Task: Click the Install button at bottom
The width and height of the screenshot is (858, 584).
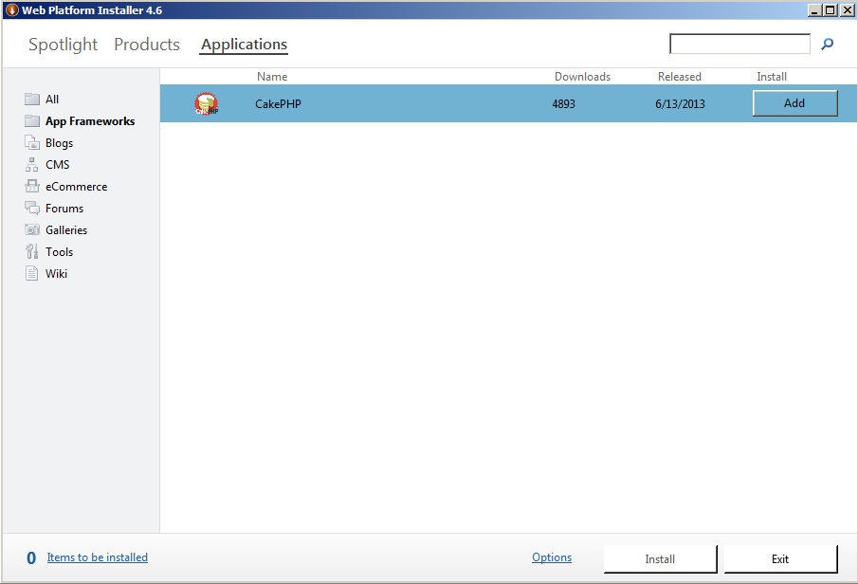Action: [x=661, y=558]
